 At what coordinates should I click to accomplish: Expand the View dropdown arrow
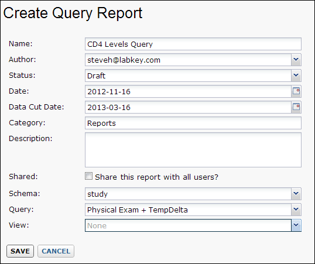(x=296, y=225)
